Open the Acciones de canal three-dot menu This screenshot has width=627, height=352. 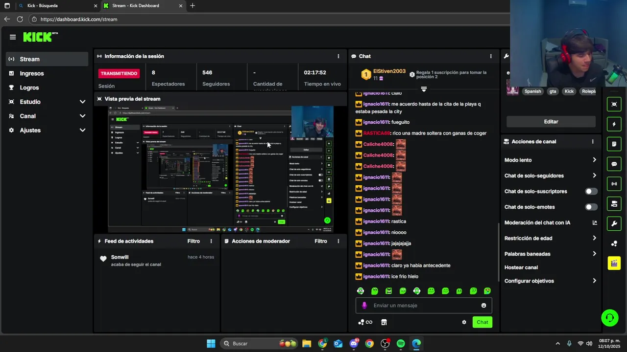pos(593,142)
